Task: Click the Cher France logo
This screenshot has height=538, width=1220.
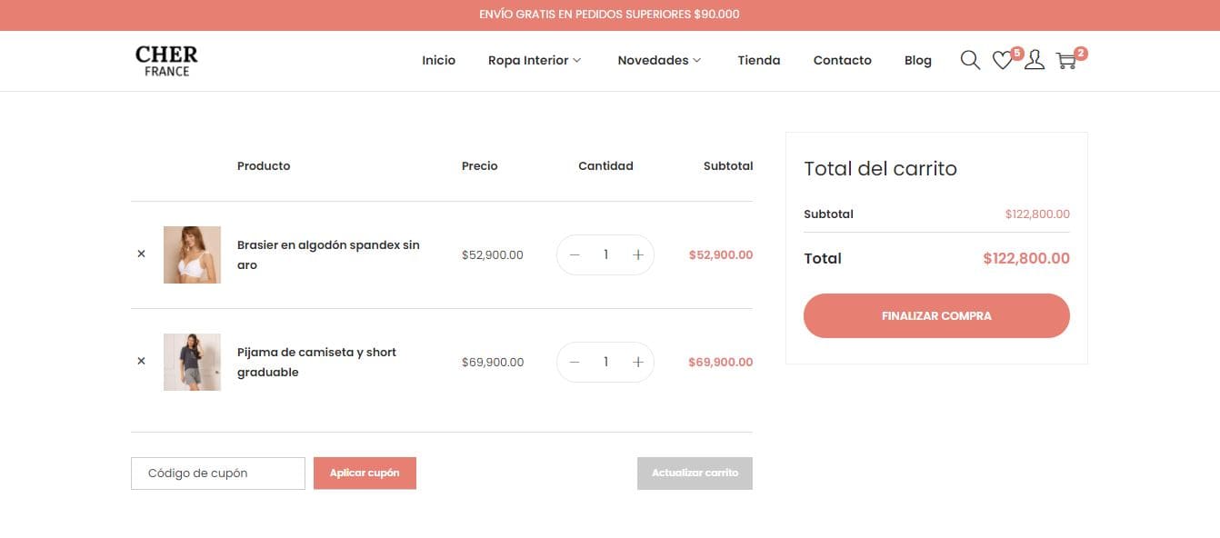Action: point(166,61)
